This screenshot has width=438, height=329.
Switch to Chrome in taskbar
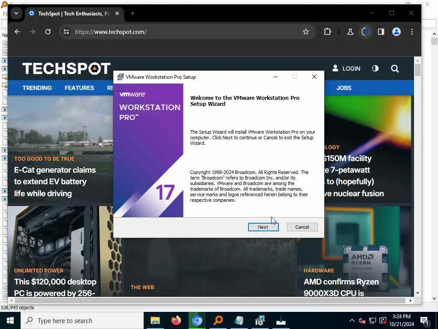tap(197, 320)
